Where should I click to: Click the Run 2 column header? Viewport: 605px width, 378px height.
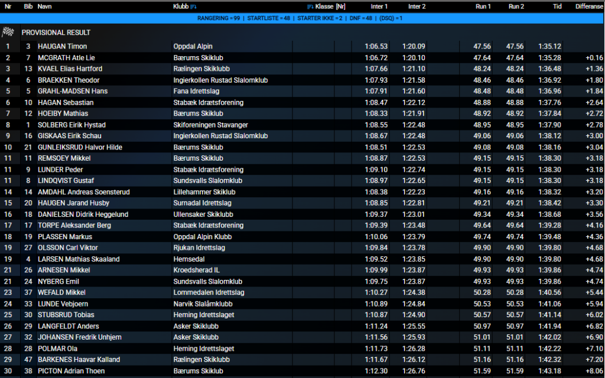516,6
